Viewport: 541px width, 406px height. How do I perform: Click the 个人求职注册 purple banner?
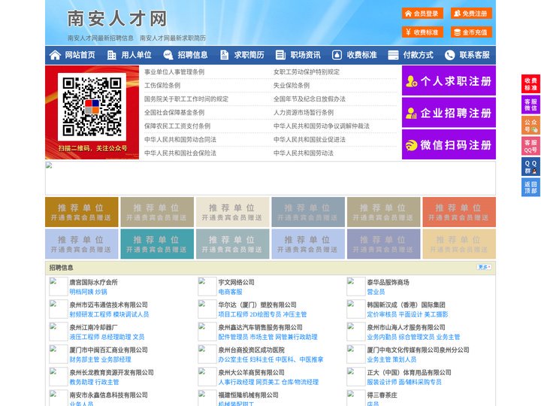pyautogui.click(x=449, y=80)
